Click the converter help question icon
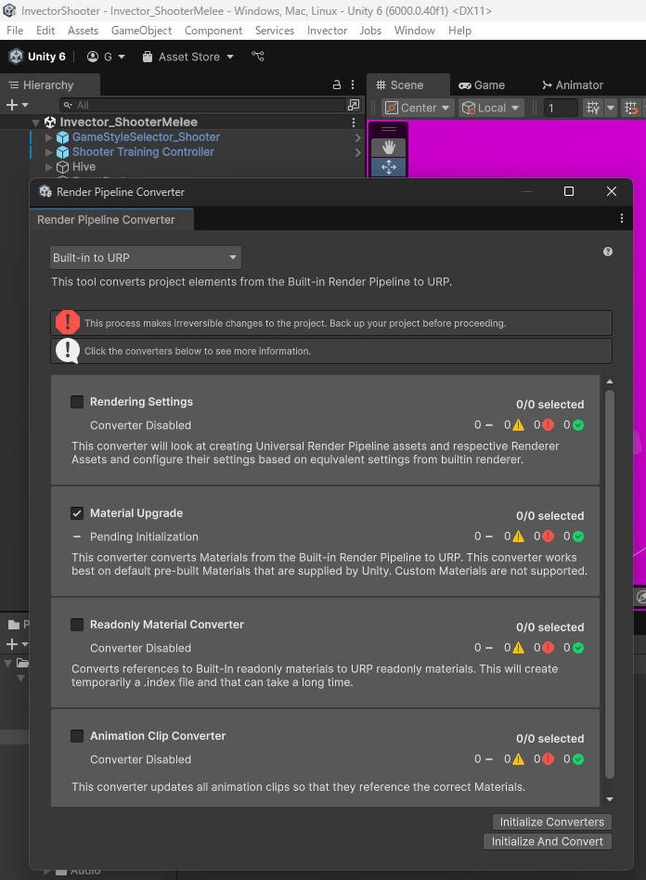The width and height of the screenshot is (646, 880). coord(607,252)
